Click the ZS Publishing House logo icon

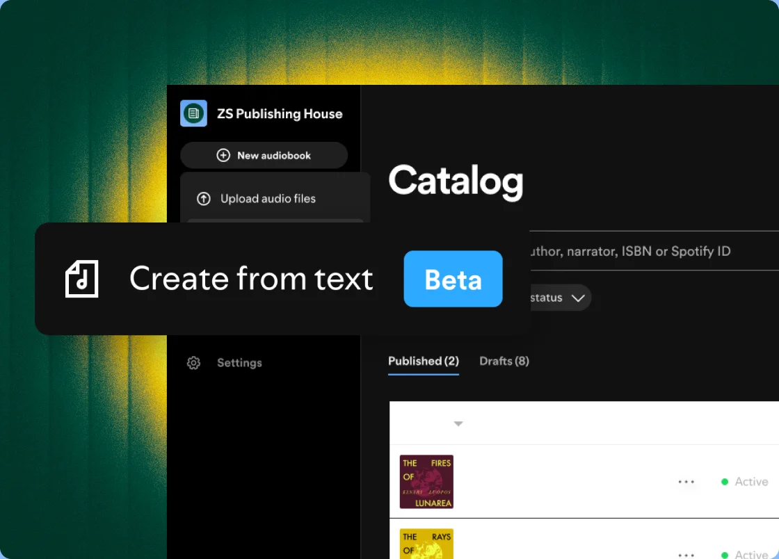click(x=193, y=113)
